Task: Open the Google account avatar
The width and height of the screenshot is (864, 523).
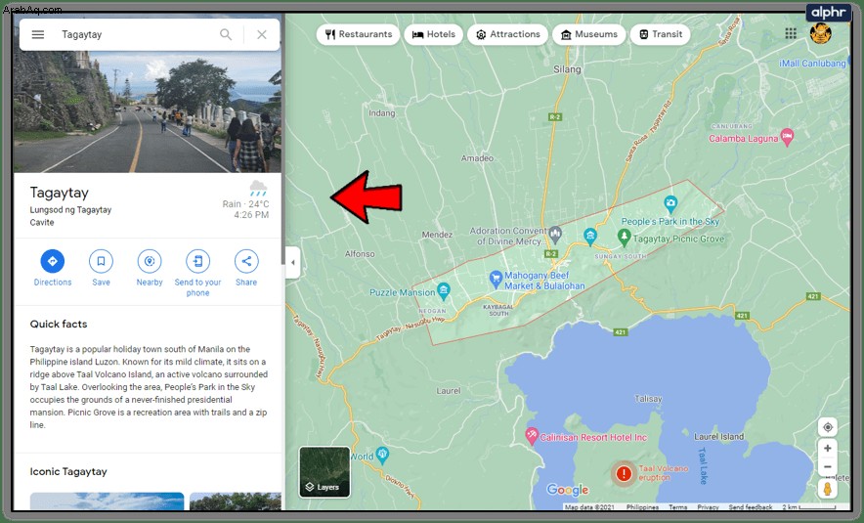Action: point(820,33)
